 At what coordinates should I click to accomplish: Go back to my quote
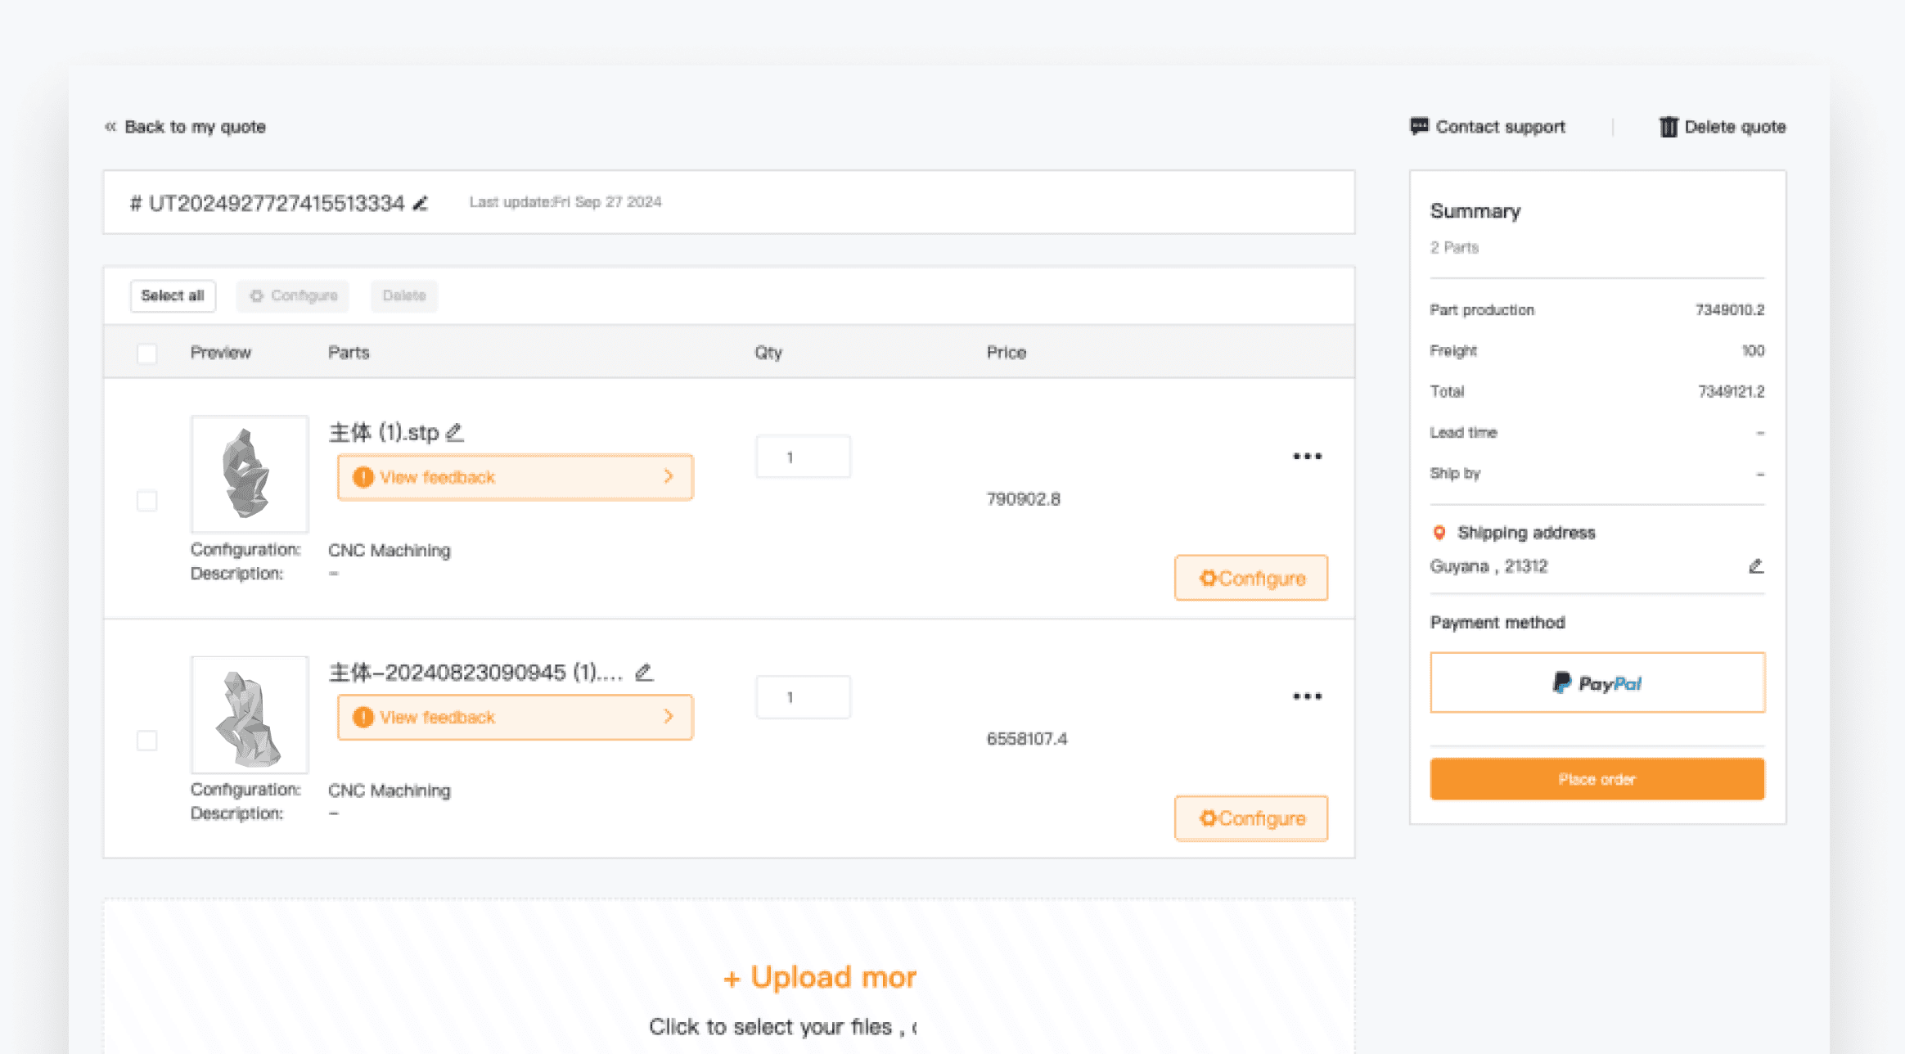[x=185, y=127]
